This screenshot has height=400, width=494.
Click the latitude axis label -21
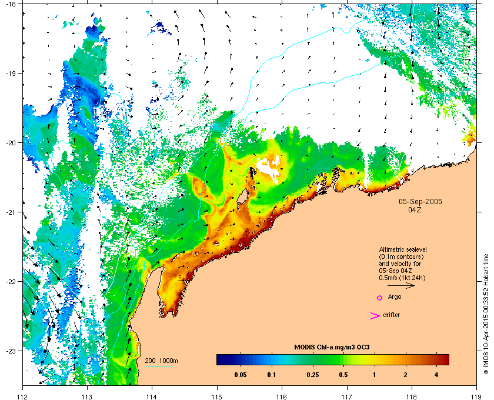coord(11,212)
